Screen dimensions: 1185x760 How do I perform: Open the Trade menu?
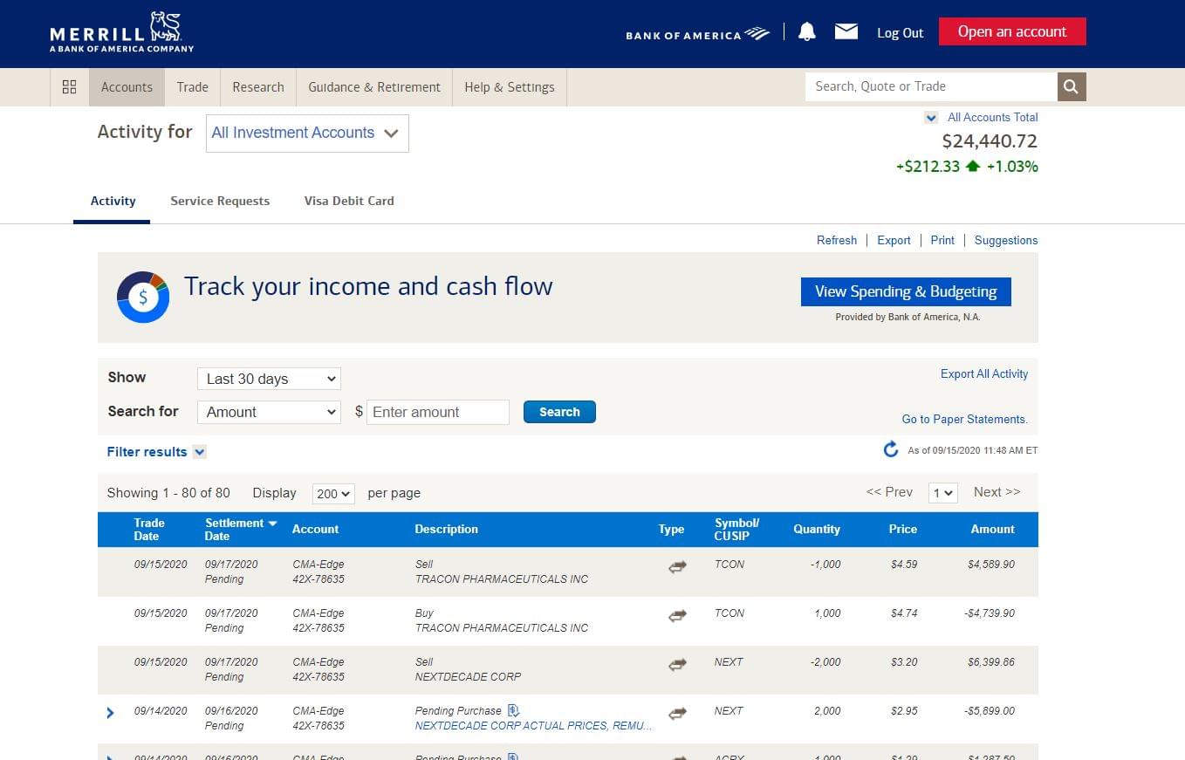pos(192,87)
